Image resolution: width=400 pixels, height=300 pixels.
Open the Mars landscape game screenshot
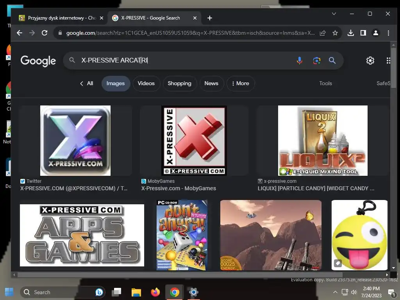tap(271, 235)
